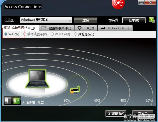Viewport: 158px width, 122px height.
Task: Click the 40% signal range label
Action: pyautogui.click(x=123, y=101)
